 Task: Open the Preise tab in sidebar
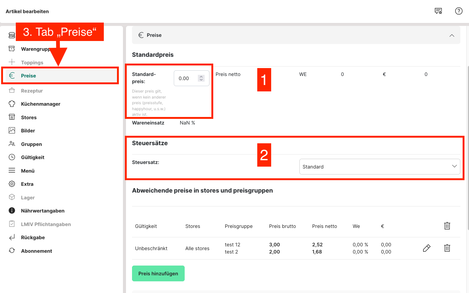click(29, 76)
